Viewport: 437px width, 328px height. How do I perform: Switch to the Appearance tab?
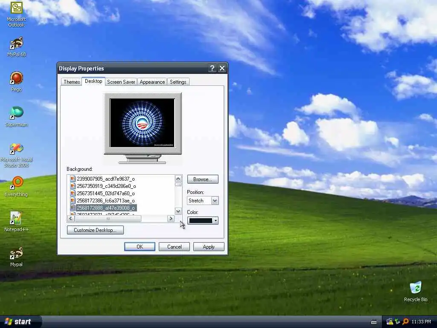click(152, 82)
